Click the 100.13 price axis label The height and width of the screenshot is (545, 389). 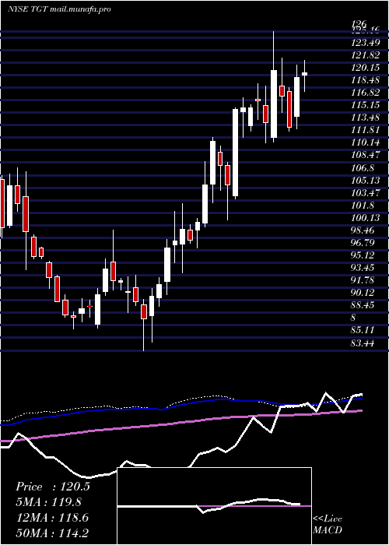coord(365,218)
